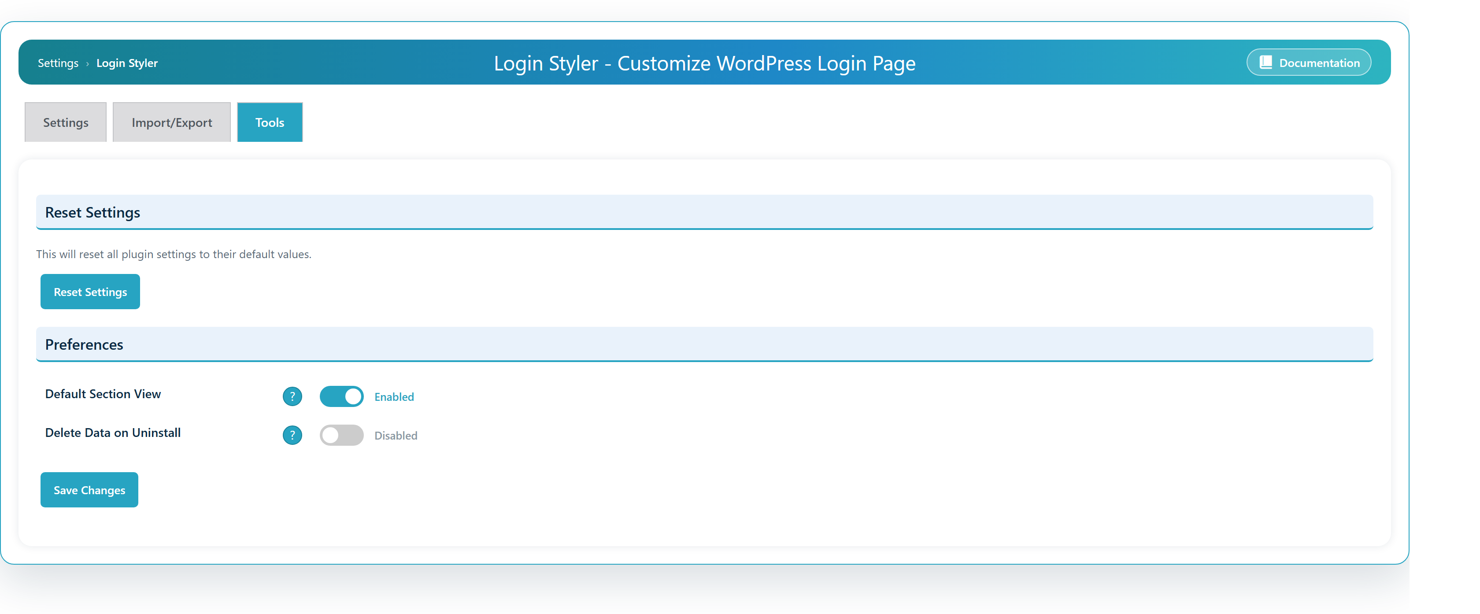Viewport: 1480px width, 614px height.
Task: Click the Preferences section heading
Action: click(85, 344)
